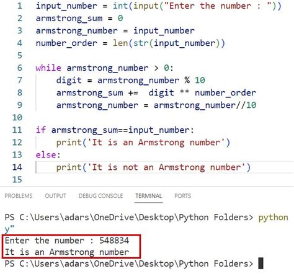
Task: Show the PORTS tab
Action: [182, 196]
